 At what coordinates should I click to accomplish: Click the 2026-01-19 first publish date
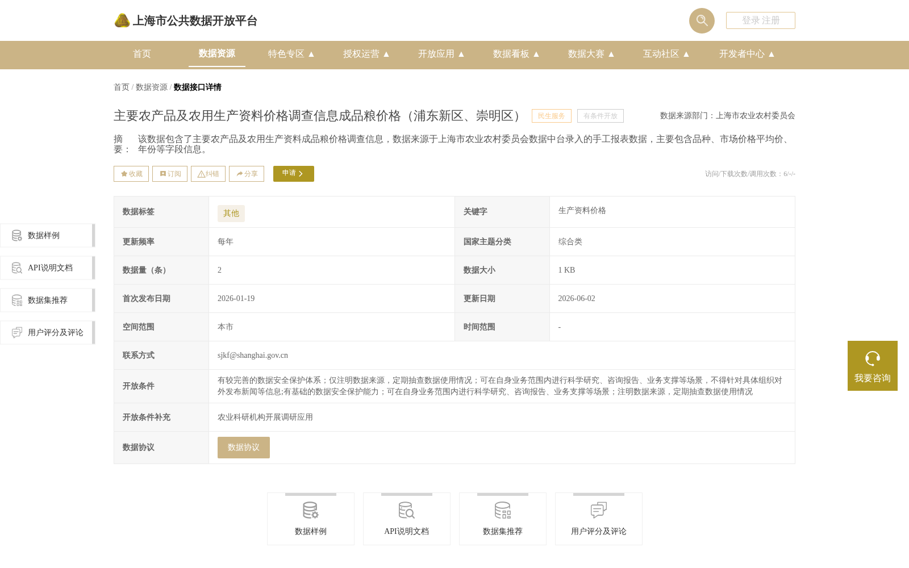tap(236, 299)
